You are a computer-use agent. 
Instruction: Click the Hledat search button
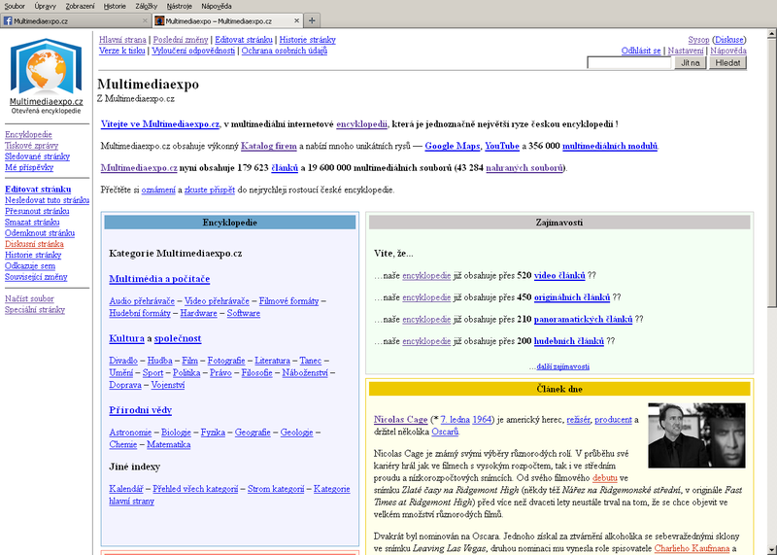[727, 62]
